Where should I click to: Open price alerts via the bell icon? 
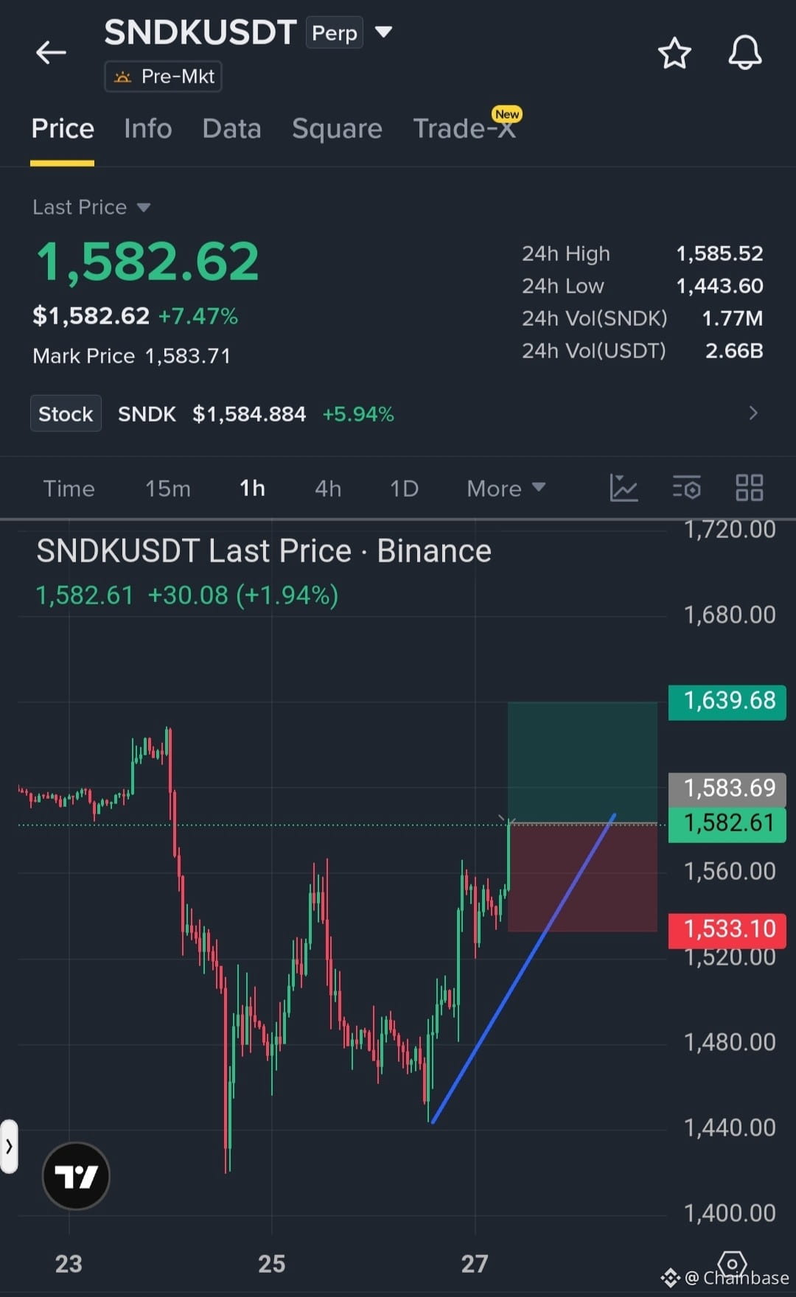(745, 52)
